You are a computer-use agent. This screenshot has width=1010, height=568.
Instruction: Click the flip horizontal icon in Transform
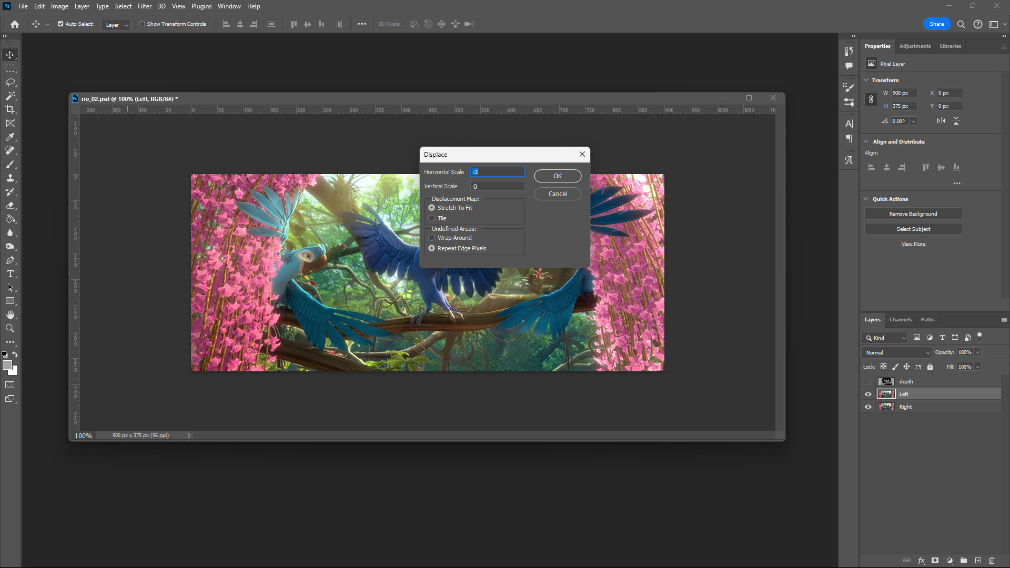click(941, 121)
